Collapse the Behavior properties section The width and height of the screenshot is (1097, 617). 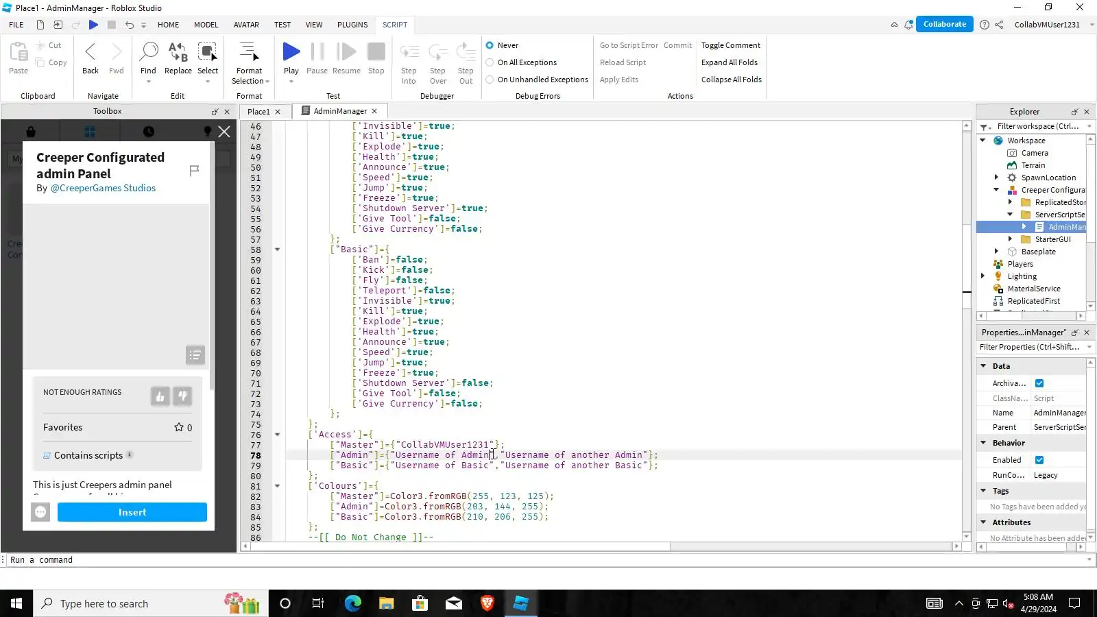point(983,443)
